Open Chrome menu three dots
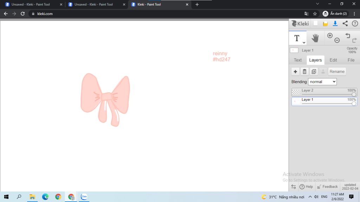 coord(354,14)
